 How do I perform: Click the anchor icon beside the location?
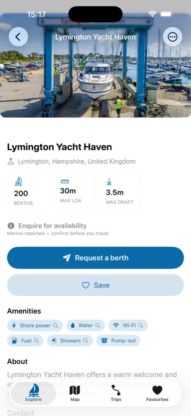(x=11, y=162)
